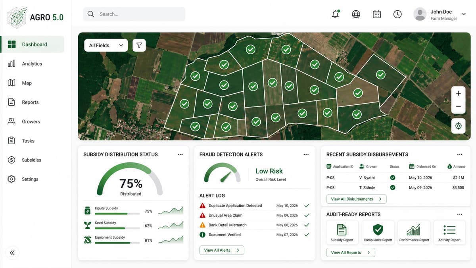
Task: Click the clock history icon
Action: click(397, 14)
